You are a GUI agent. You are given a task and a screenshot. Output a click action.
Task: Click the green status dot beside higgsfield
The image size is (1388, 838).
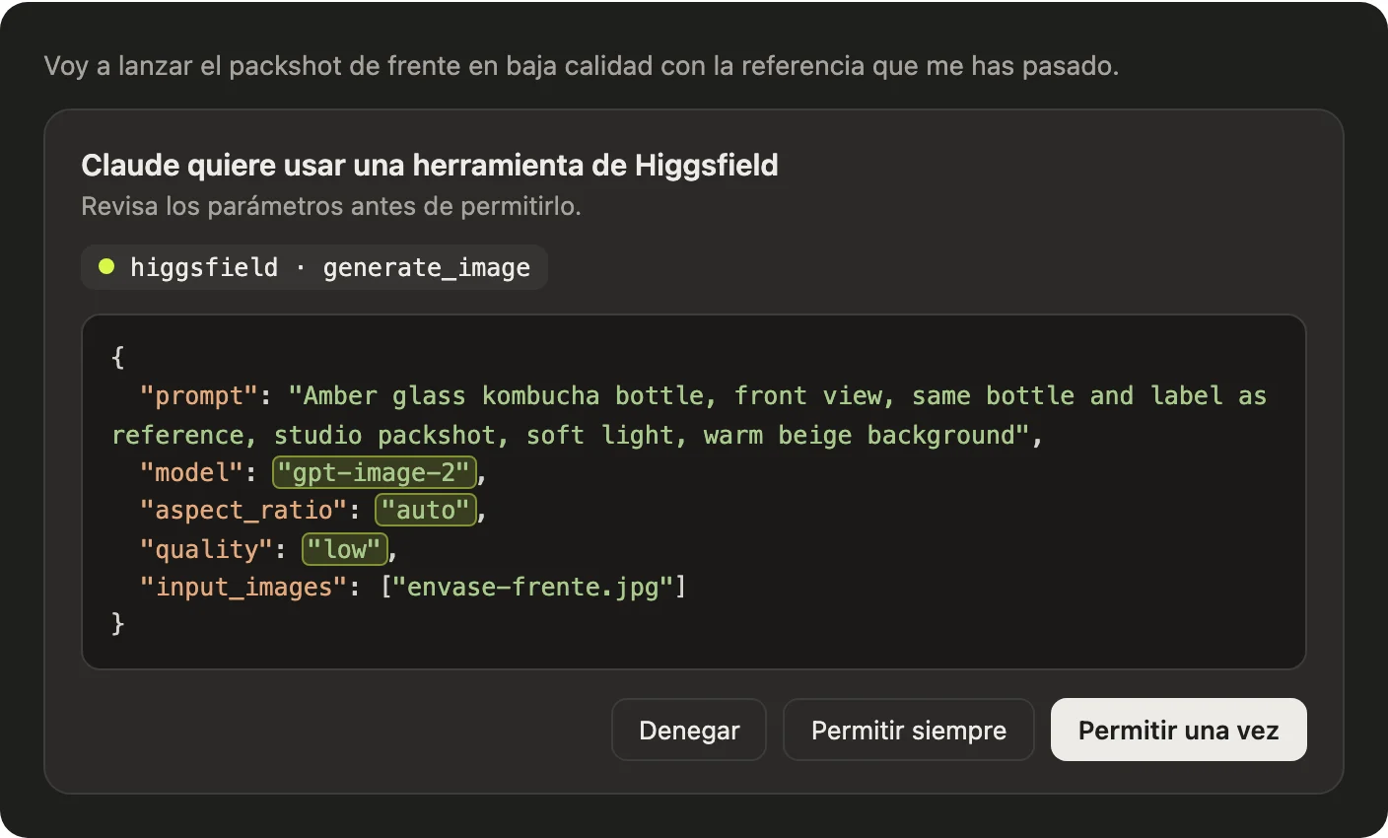(x=106, y=266)
